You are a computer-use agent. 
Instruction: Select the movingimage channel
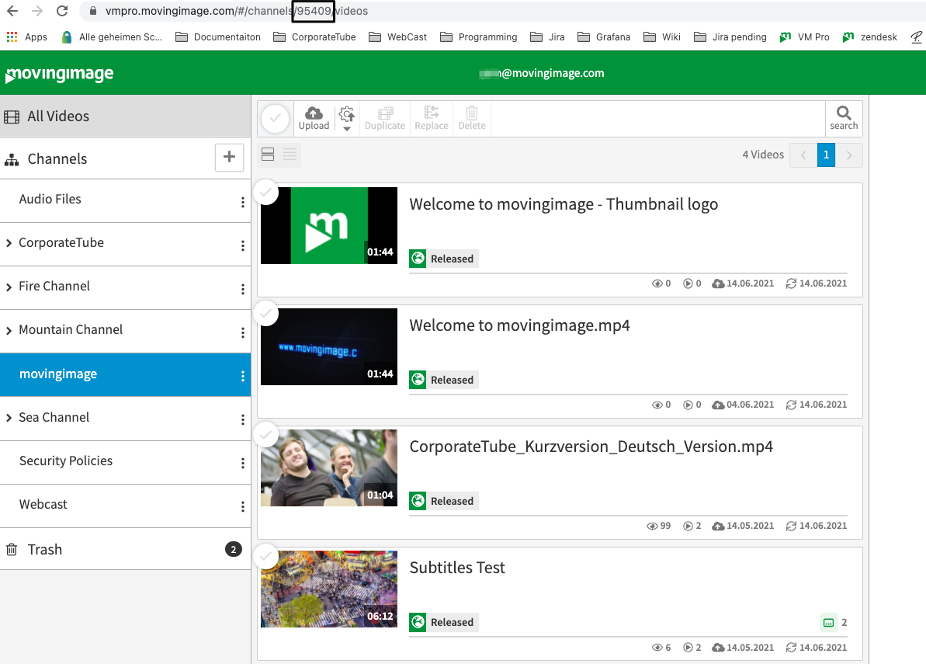tap(125, 375)
